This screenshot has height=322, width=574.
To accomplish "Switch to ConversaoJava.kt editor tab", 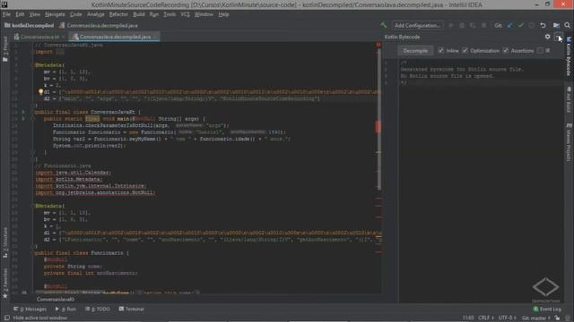I will click(39, 37).
